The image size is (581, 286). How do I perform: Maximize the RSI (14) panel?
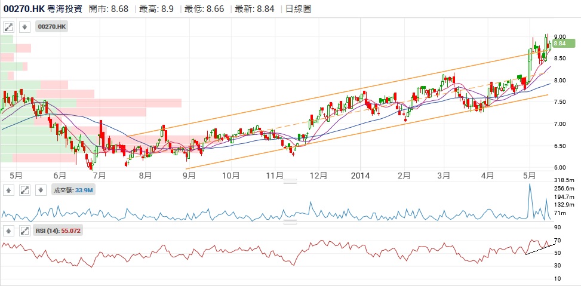click(x=24, y=230)
